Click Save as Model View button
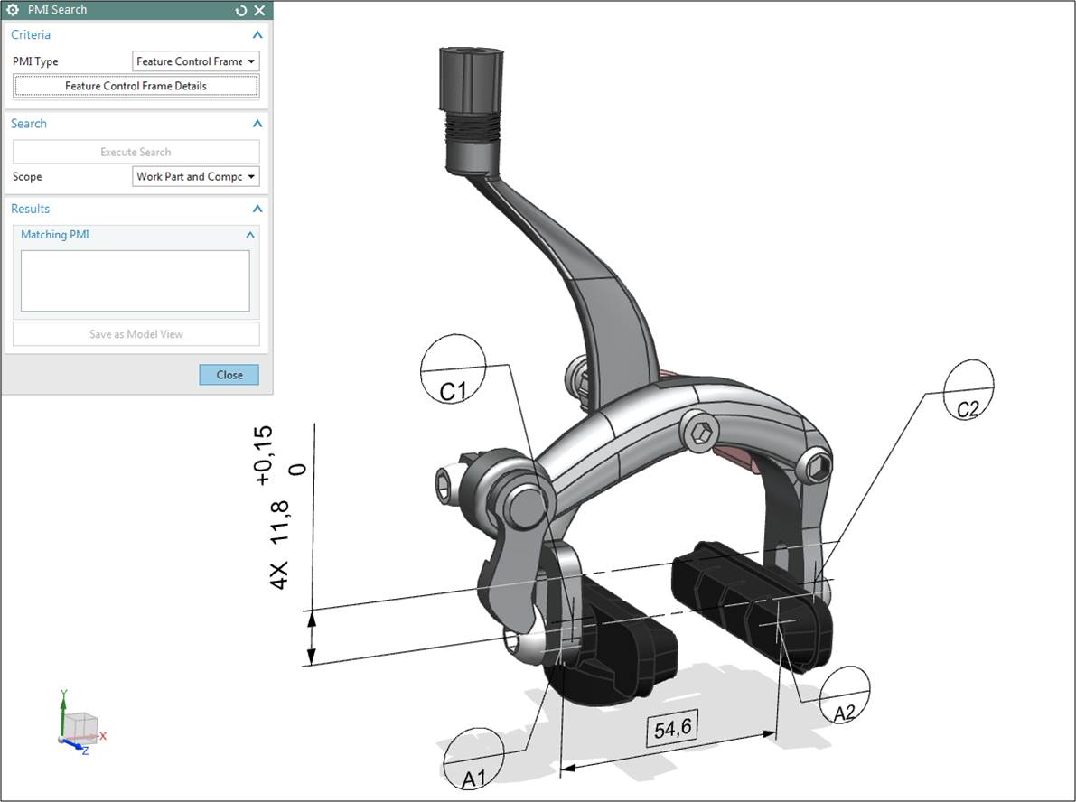Image resolution: width=1076 pixels, height=802 pixels. tap(136, 334)
